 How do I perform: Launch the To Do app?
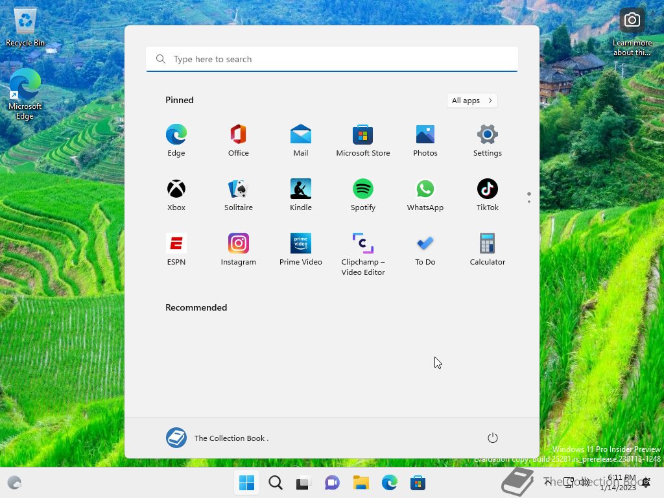[x=425, y=250]
